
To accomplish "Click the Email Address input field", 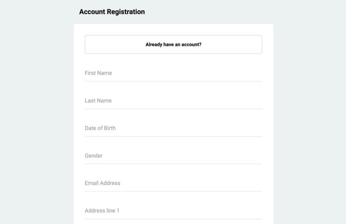I will point(173,183).
